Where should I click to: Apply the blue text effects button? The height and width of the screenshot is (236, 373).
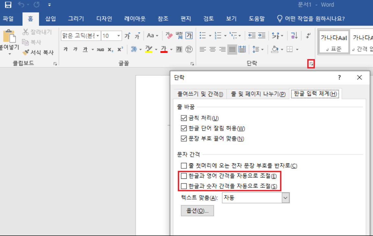[x=134, y=49]
